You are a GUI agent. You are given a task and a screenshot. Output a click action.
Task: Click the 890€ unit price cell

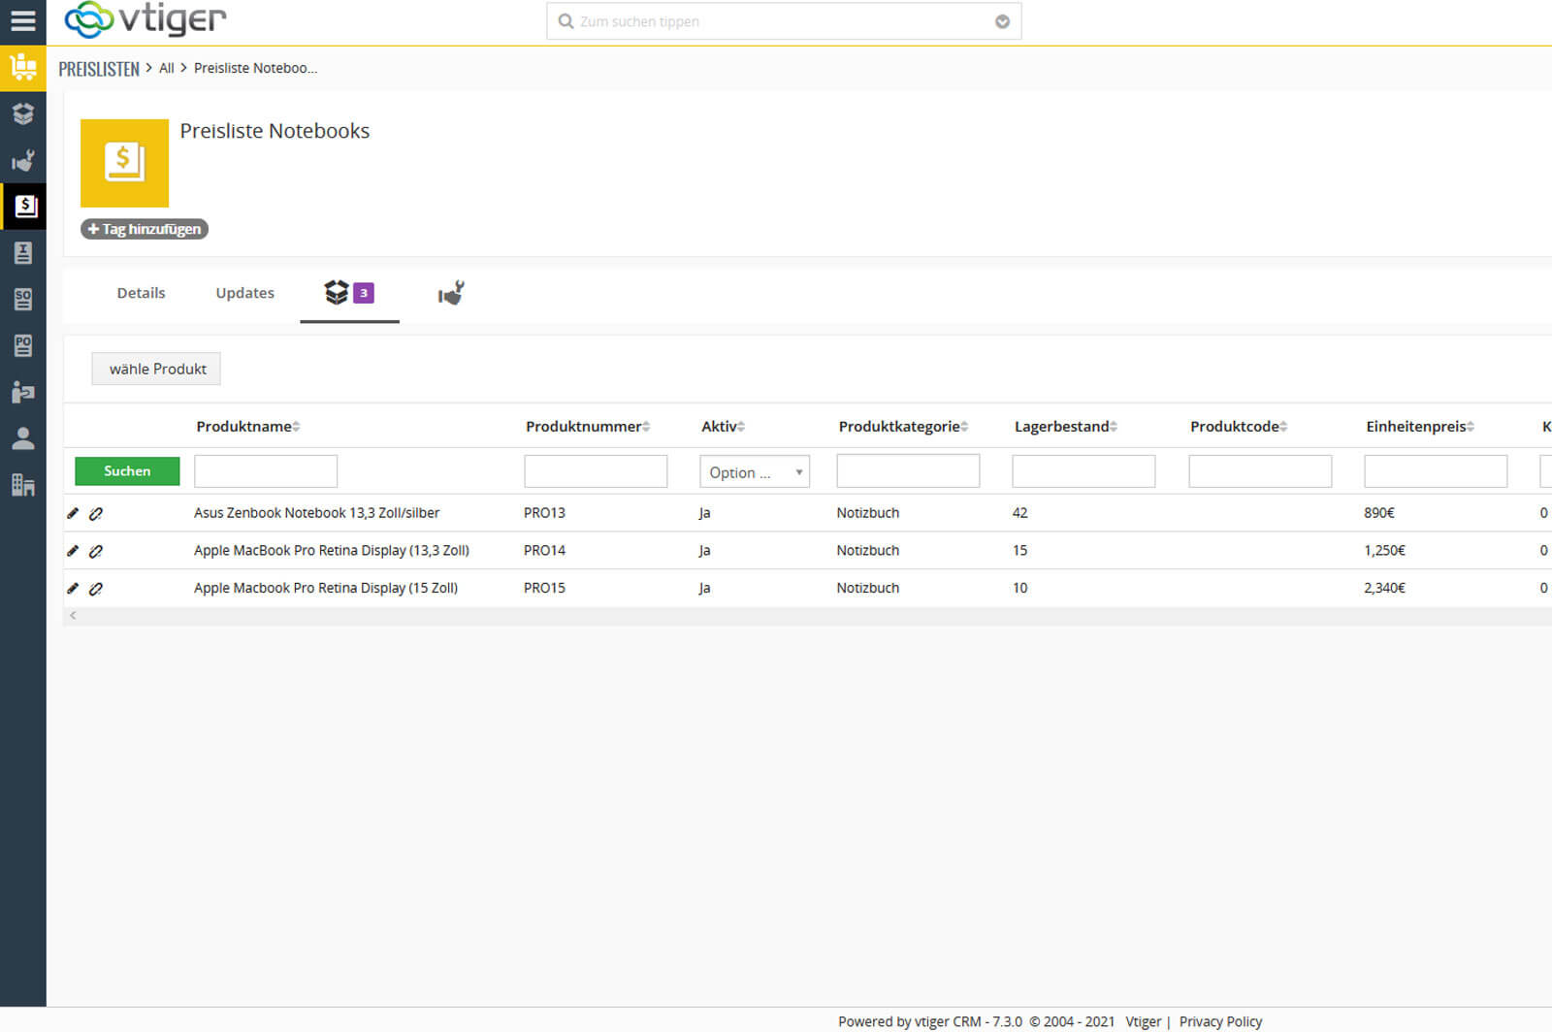click(x=1378, y=513)
